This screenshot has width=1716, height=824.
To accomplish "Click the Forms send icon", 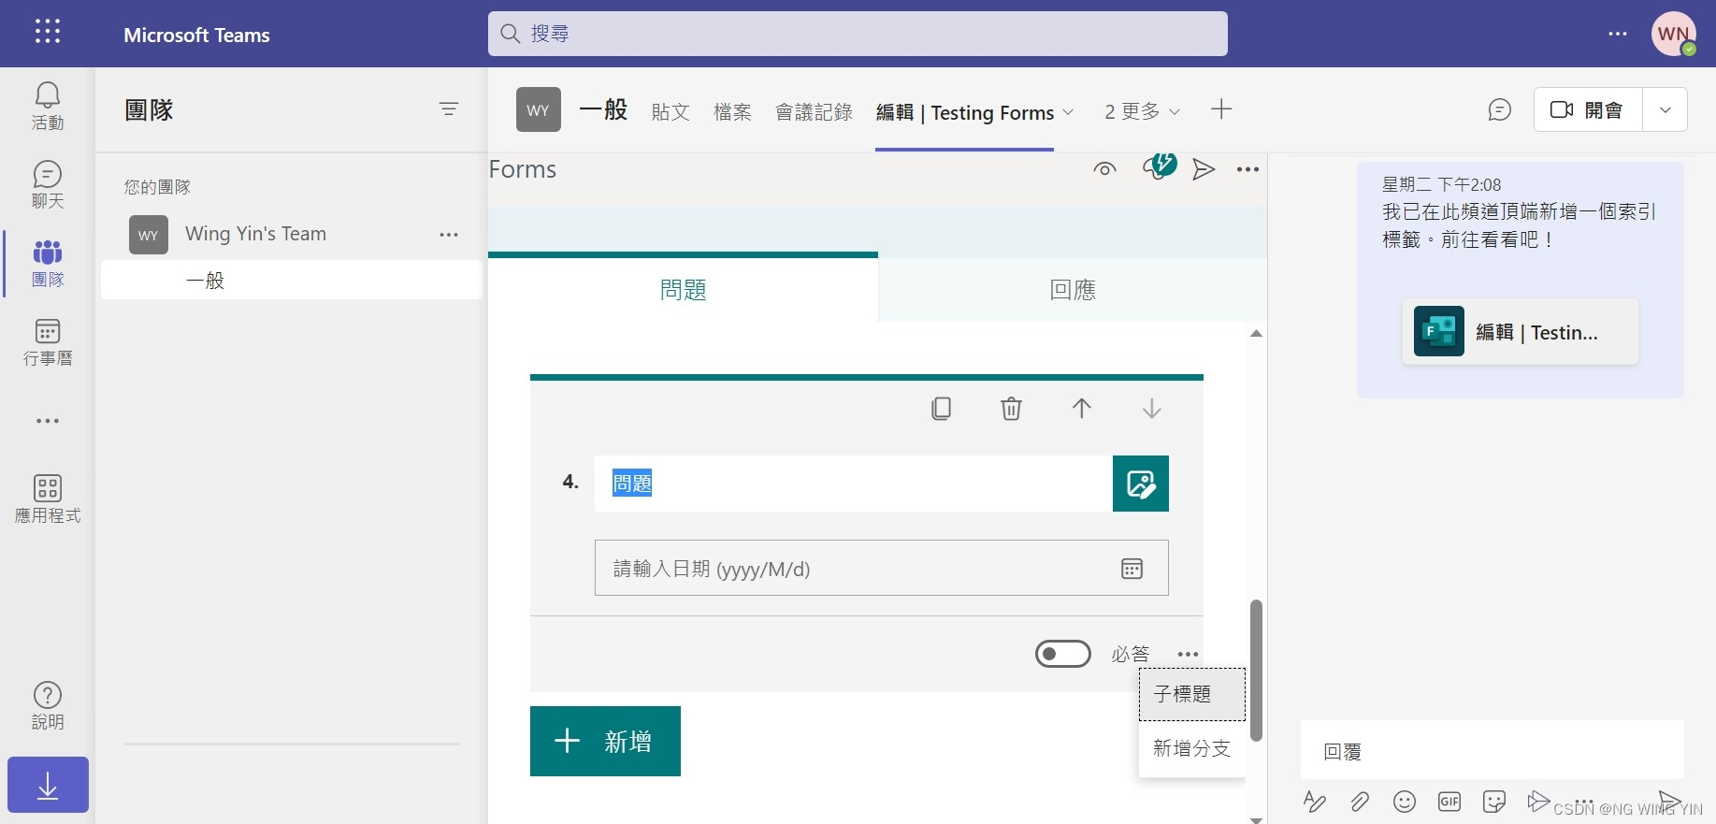I will [x=1204, y=169].
